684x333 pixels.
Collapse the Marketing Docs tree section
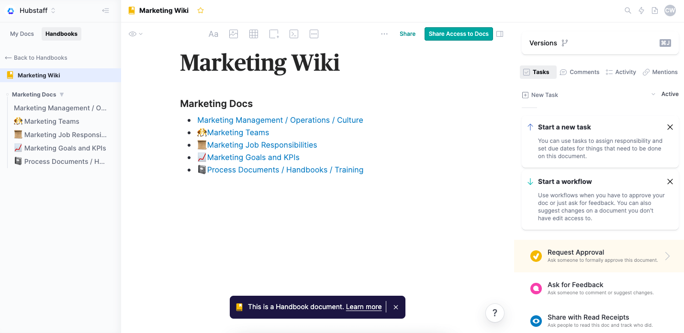pos(62,95)
